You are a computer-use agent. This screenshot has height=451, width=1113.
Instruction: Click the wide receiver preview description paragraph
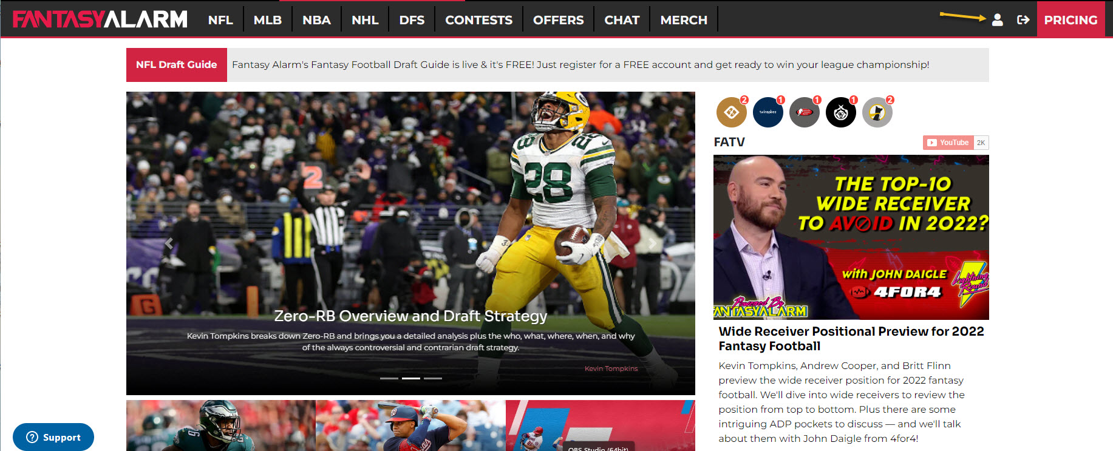[842, 402]
